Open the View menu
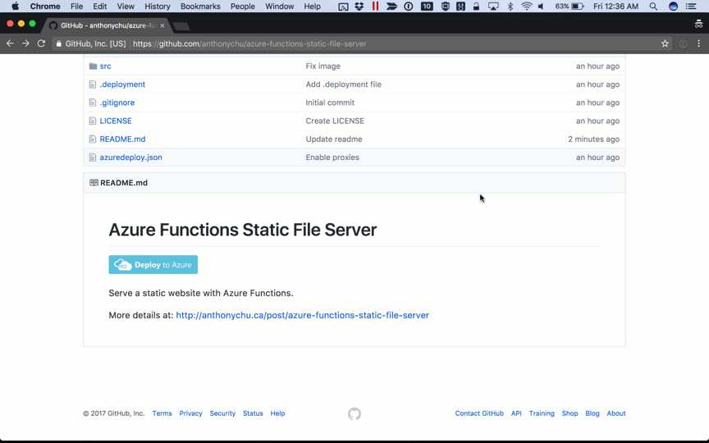Screen dimensions: 709x443 pos(126,7)
